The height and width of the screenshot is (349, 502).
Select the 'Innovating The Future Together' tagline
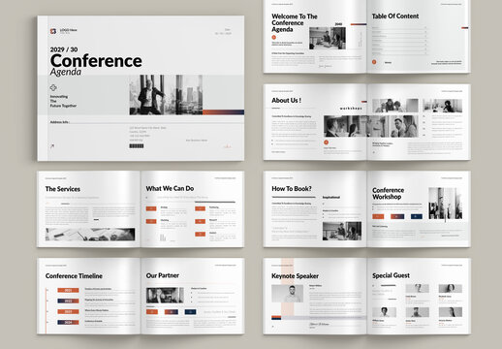[x=63, y=101]
